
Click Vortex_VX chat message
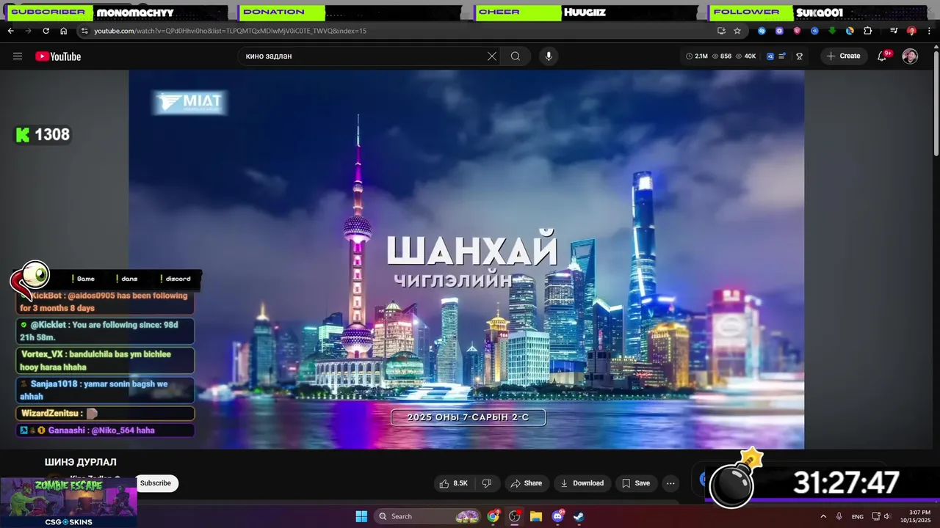pyautogui.click(x=105, y=360)
